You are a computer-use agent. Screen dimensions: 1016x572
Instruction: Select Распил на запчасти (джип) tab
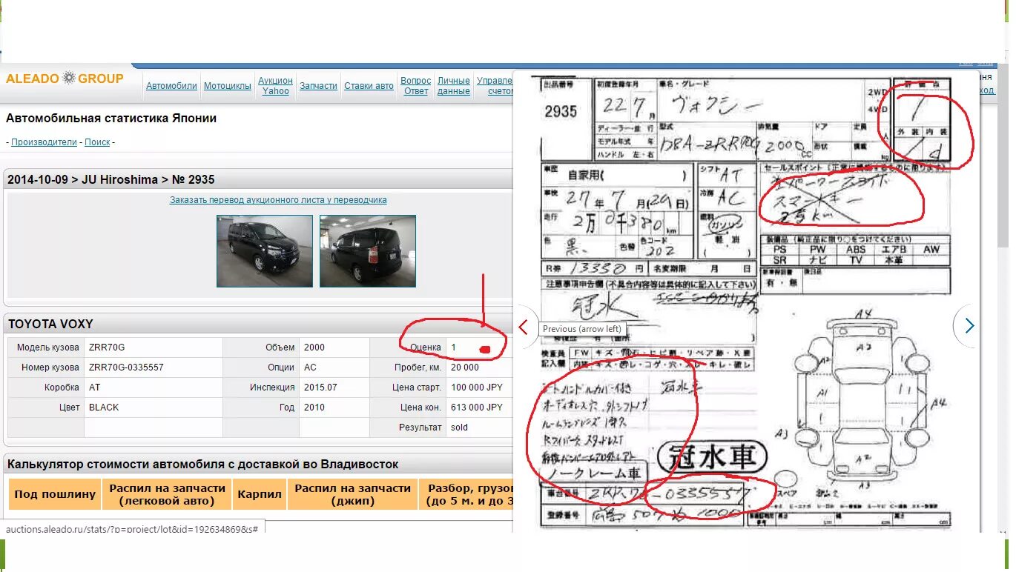click(x=352, y=494)
